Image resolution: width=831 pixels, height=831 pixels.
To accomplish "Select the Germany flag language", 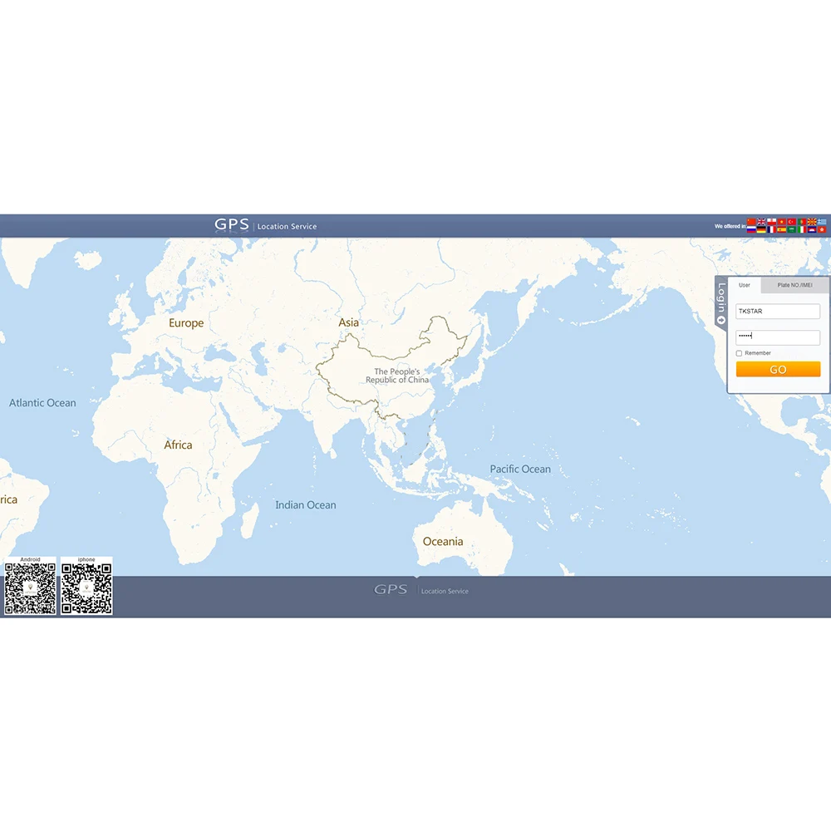I will (761, 229).
